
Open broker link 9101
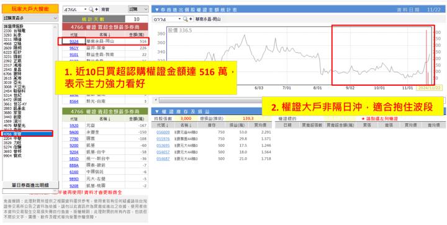(x=74, y=55)
